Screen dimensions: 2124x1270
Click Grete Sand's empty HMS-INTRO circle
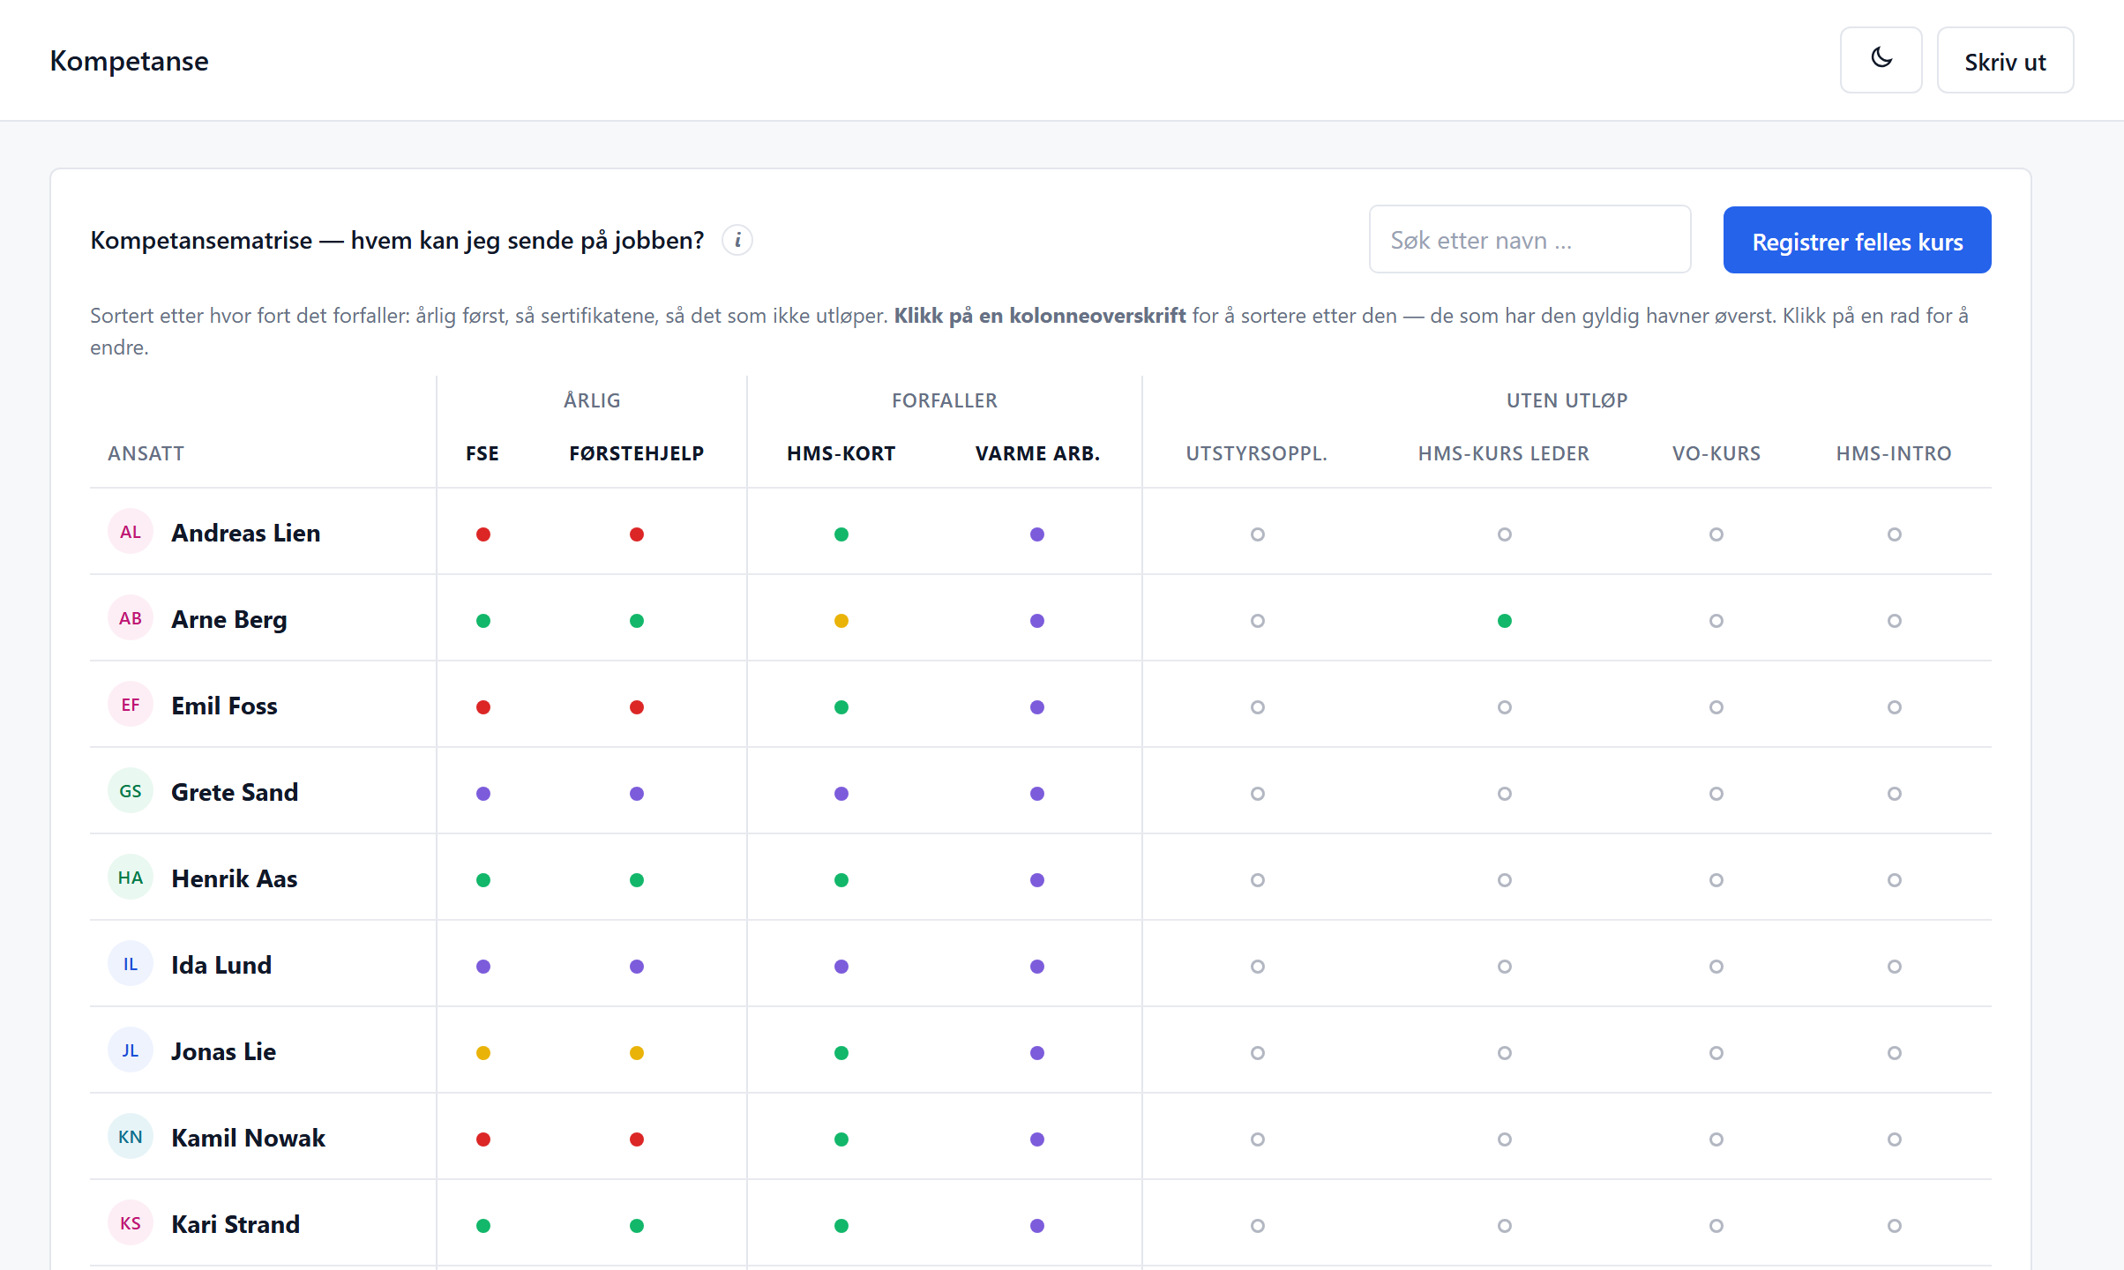coord(1895,794)
